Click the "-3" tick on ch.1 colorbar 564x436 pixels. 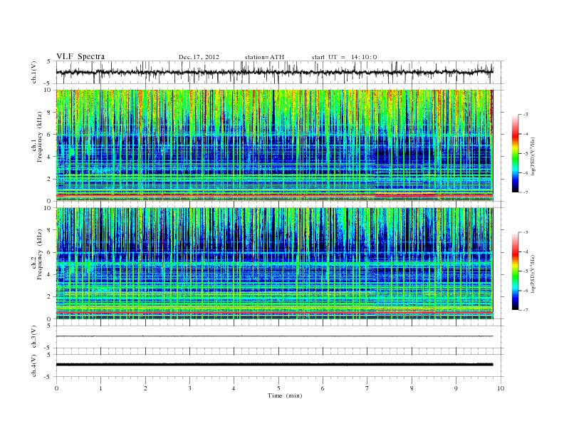pos(525,115)
